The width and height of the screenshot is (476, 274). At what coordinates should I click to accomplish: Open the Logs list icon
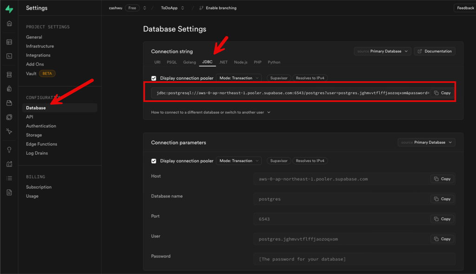(x=9, y=178)
